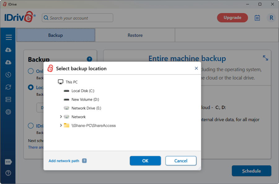This screenshot has height=184, width=279.
Task: Open the cloud download restore sidebar icon
Action: point(8,62)
